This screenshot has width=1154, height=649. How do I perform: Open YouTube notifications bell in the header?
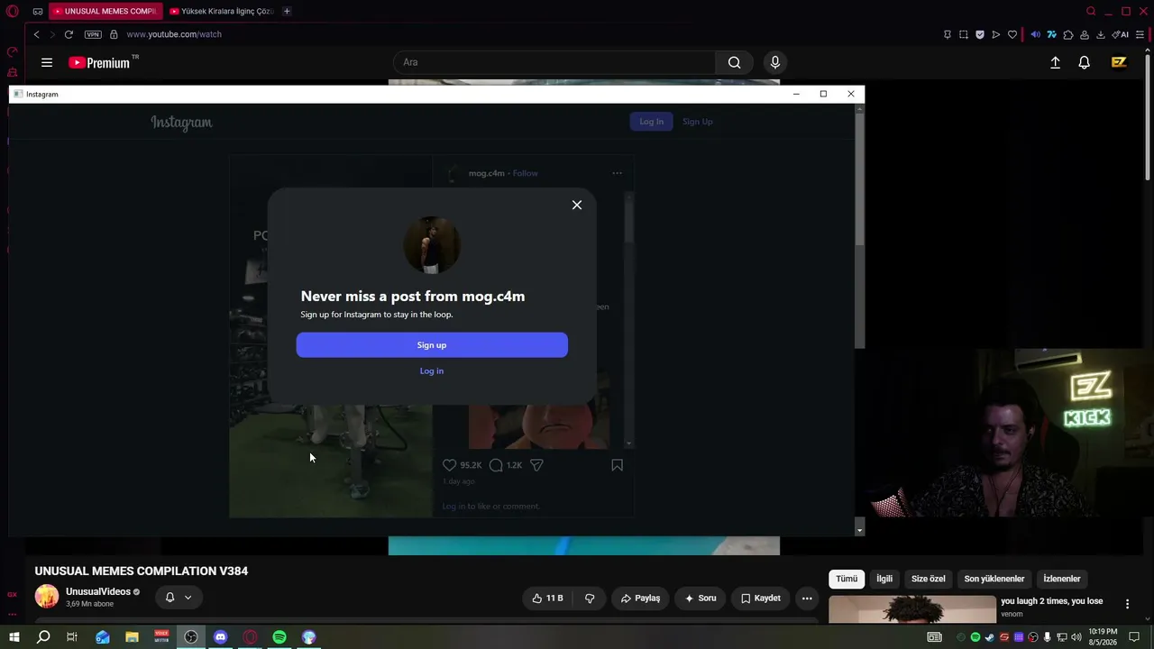[1085, 62]
